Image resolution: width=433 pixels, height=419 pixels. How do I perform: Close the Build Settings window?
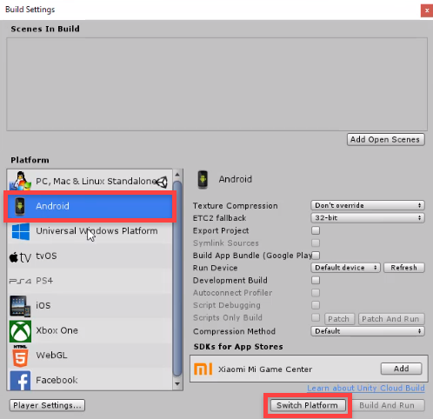[x=427, y=10]
